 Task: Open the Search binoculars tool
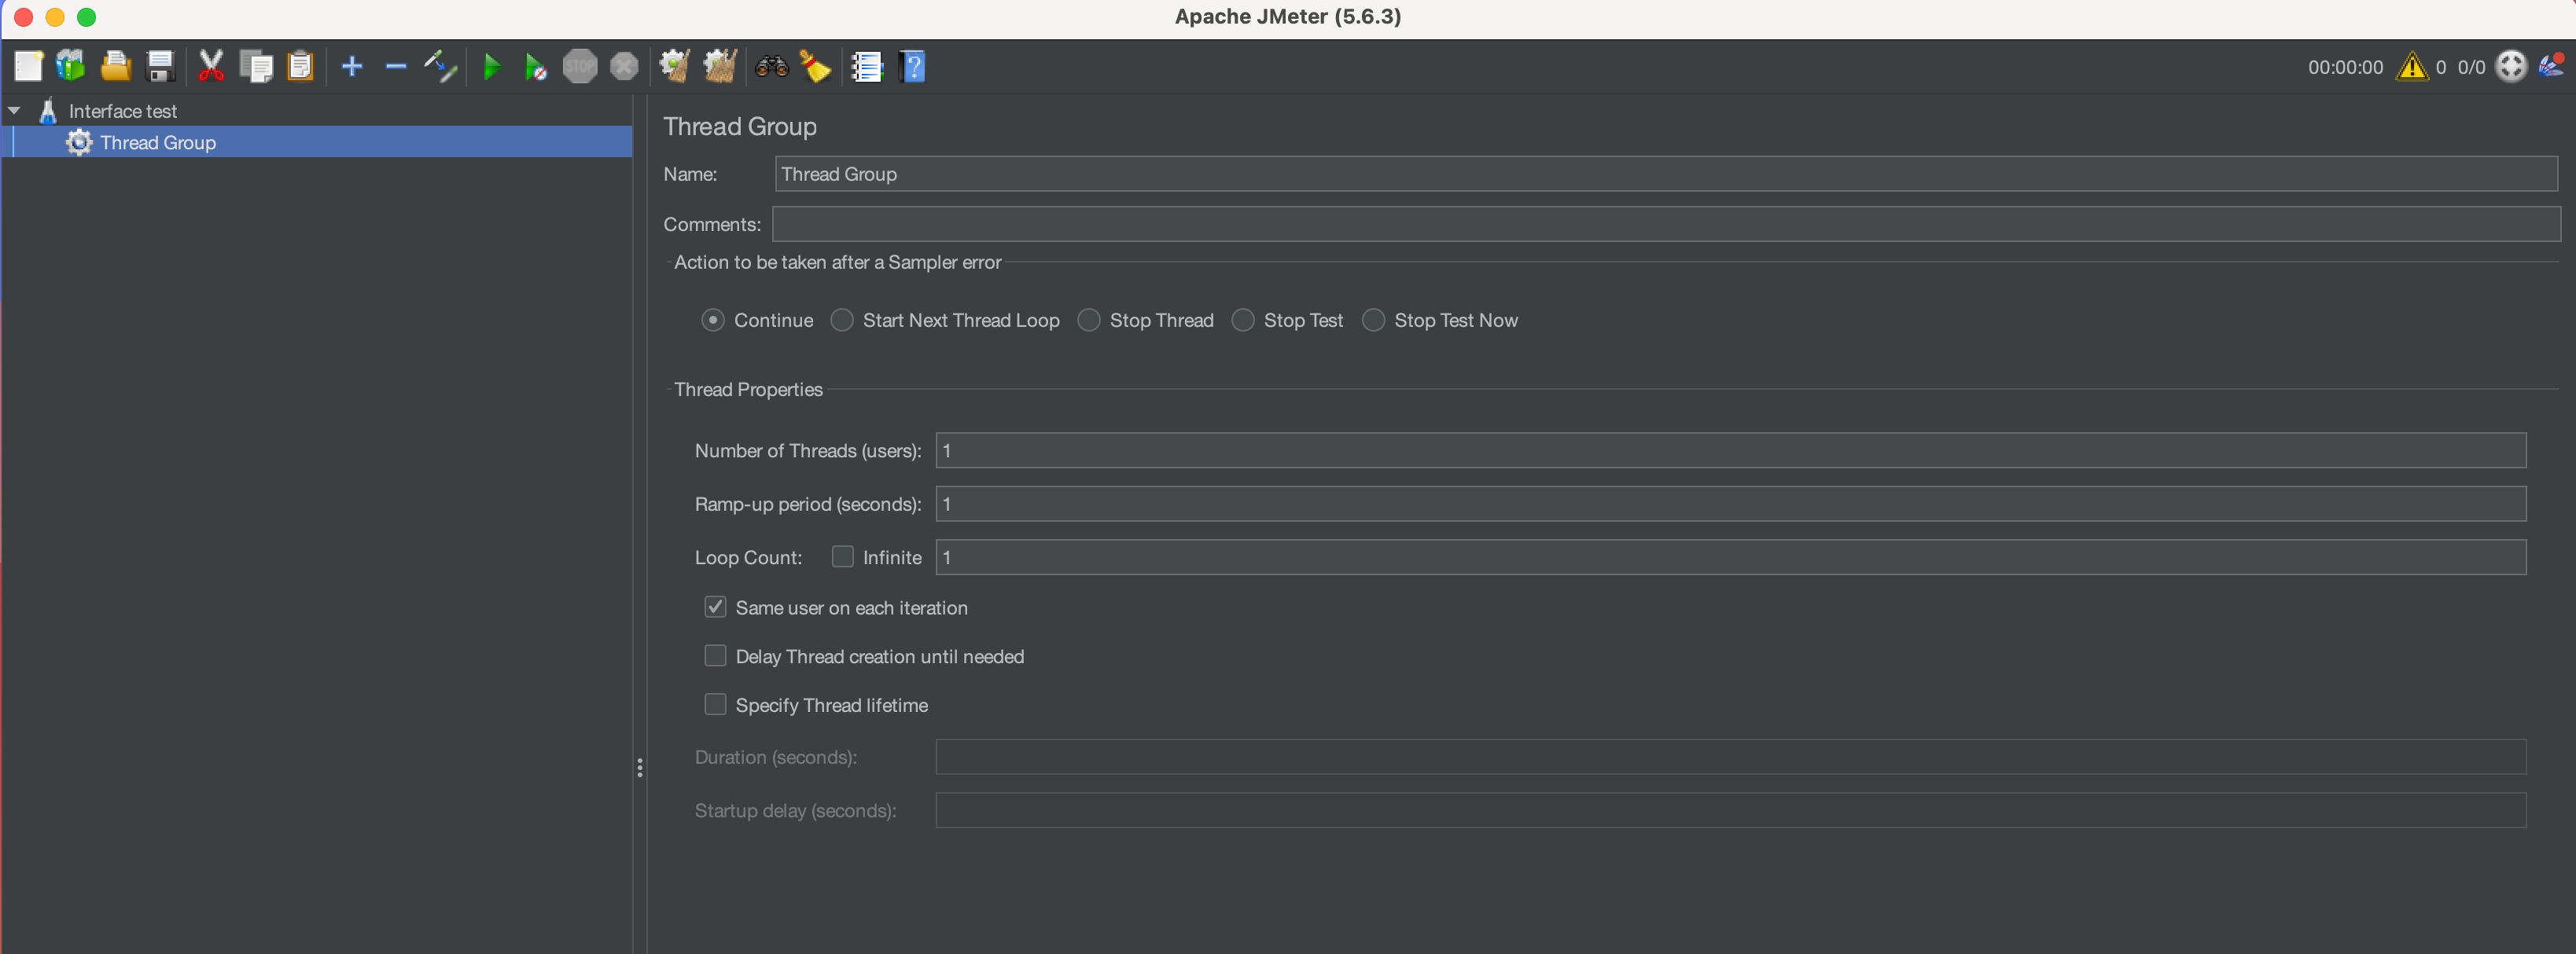tap(772, 67)
